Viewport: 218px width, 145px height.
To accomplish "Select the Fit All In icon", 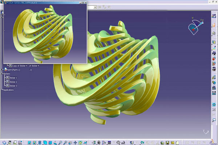I will point(80,142).
